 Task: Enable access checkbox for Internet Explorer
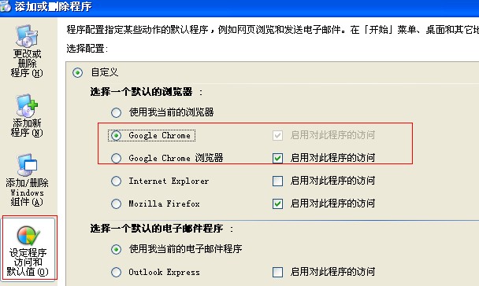click(x=277, y=181)
